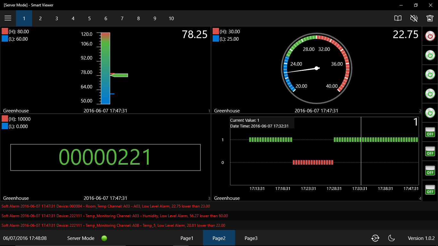Click the green thermometer level pointer

coord(119,75)
